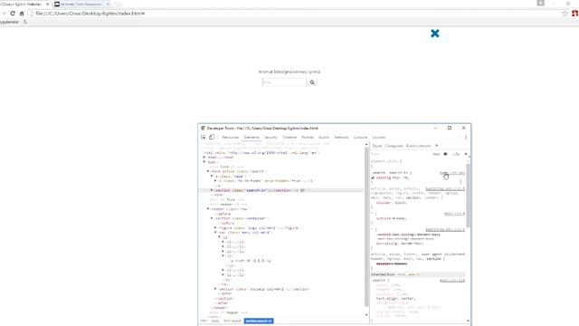
Task: Select the Styles sidebar tab
Action: [x=377, y=146]
